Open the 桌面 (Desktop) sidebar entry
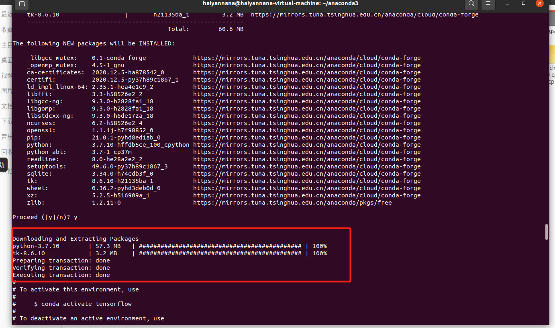 5,60
